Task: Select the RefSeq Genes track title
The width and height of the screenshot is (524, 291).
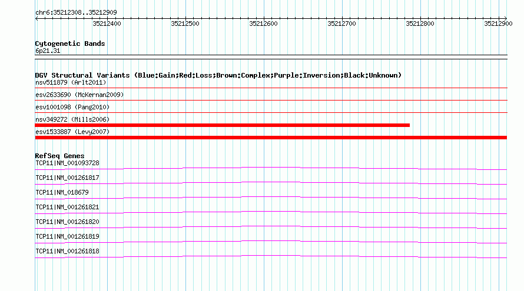Action: click(x=60, y=156)
